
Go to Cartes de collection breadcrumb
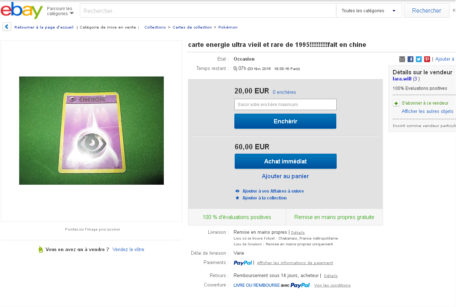point(192,27)
